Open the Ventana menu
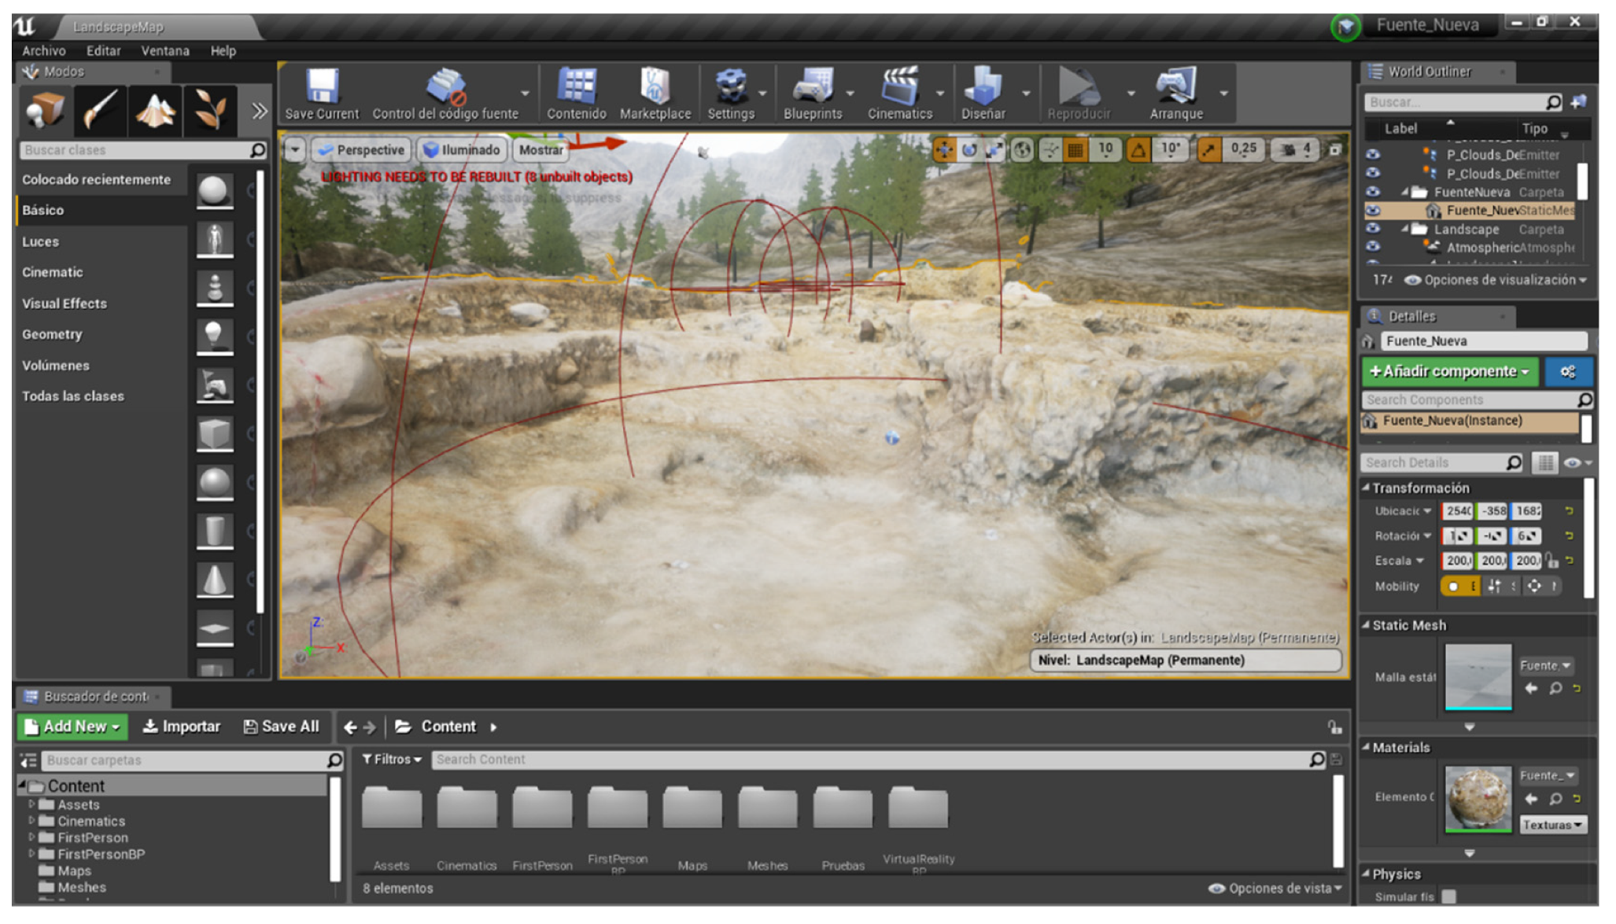This screenshot has height=924, width=1616. pos(164,51)
